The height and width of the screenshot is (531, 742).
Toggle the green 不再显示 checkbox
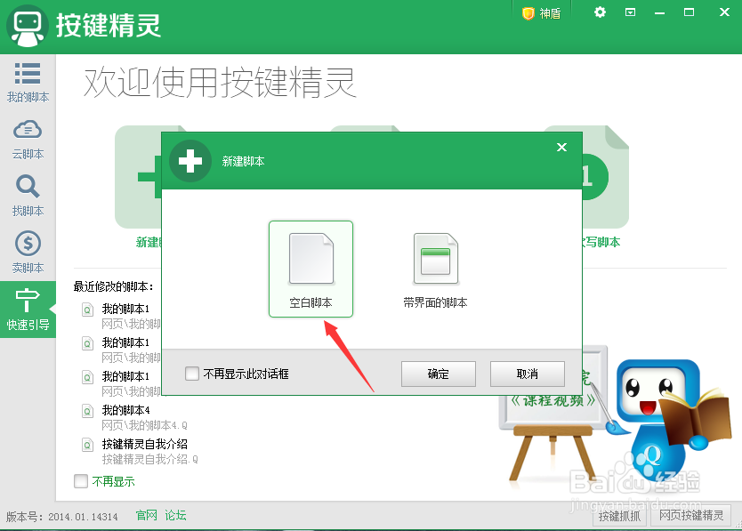click(x=81, y=481)
